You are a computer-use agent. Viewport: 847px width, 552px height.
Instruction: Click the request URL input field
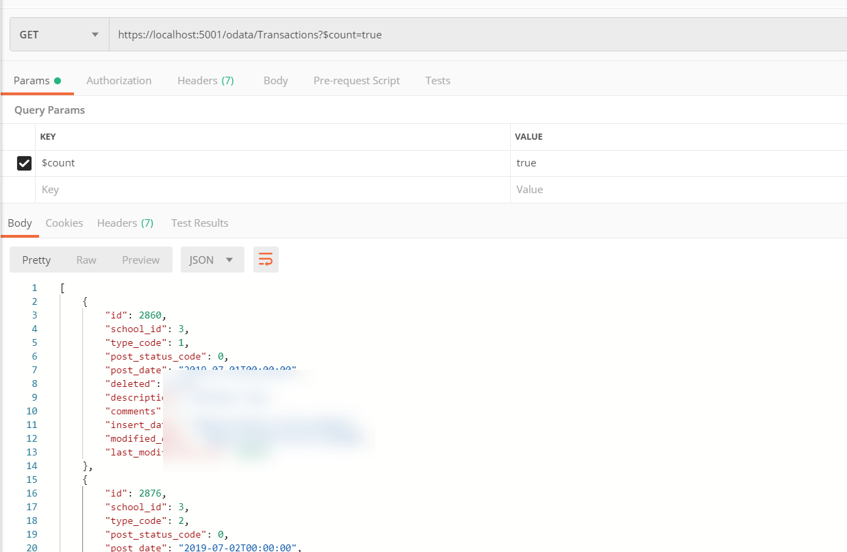coord(411,34)
